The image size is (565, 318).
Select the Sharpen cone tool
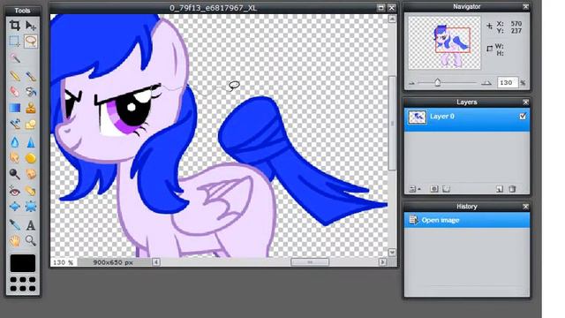point(31,142)
